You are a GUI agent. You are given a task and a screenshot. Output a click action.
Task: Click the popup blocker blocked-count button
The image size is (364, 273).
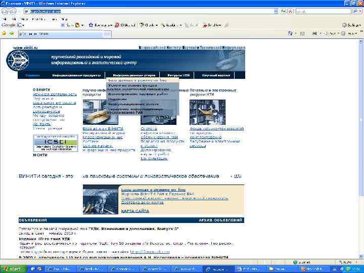125,25
